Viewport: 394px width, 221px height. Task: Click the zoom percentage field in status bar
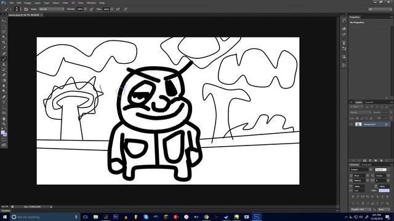(x=5, y=207)
